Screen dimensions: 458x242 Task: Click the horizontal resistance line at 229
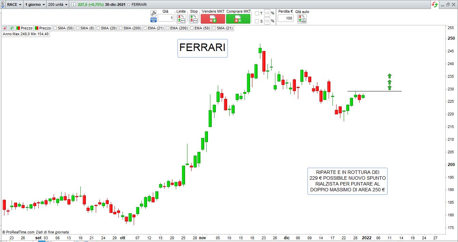(x=375, y=91)
